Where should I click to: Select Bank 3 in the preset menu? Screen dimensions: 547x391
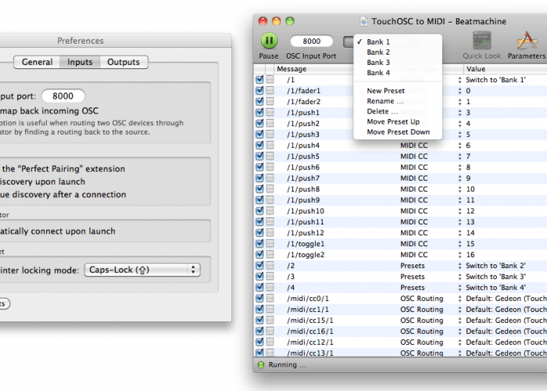pos(398,63)
